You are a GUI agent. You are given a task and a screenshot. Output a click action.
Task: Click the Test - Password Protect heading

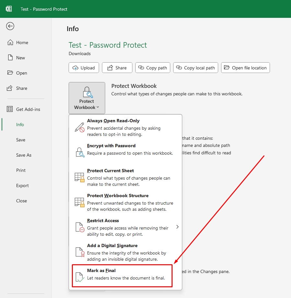click(108, 45)
